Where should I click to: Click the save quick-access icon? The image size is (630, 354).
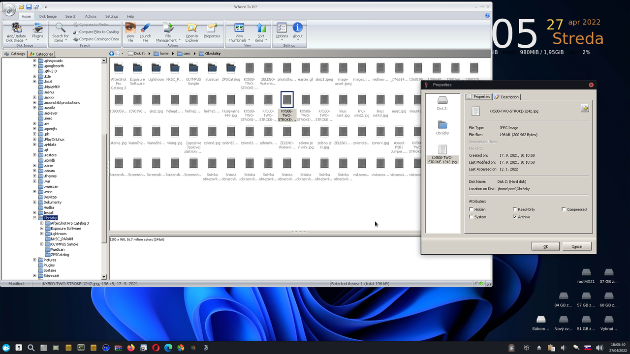[x=29, y=7]
